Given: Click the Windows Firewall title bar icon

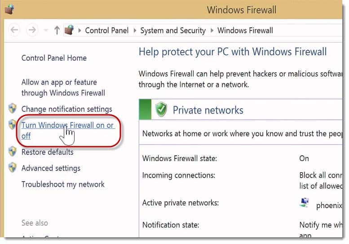Looking at the screenshot, I should [x=9, y=9].
